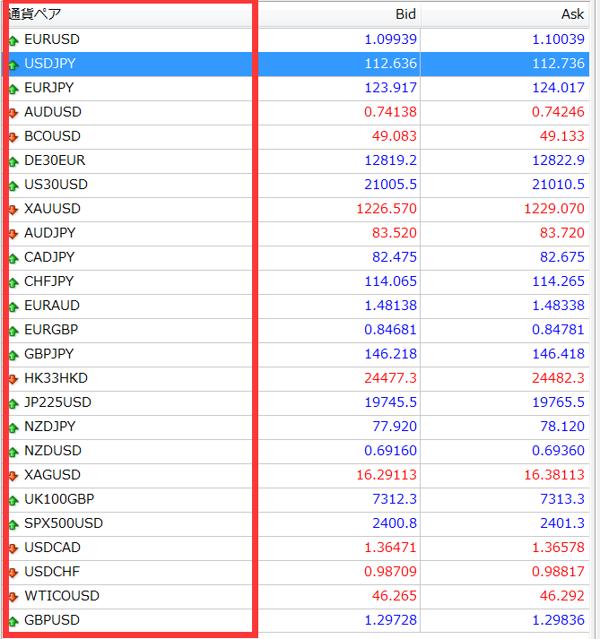600x639 pixels.
Task: Click the red down arrow beside HK33HKD
Action: 13,379
